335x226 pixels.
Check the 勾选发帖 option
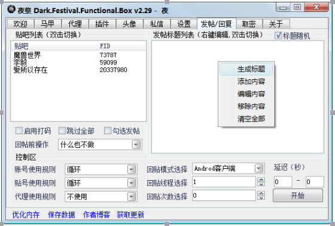pyautogui.click(x=108, y=131)
